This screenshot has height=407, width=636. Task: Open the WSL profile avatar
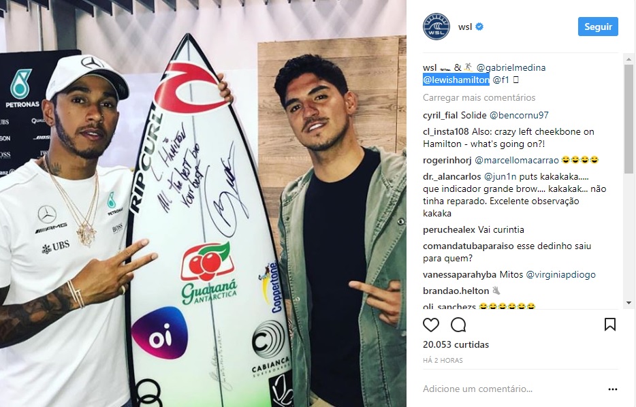[436, 27]
